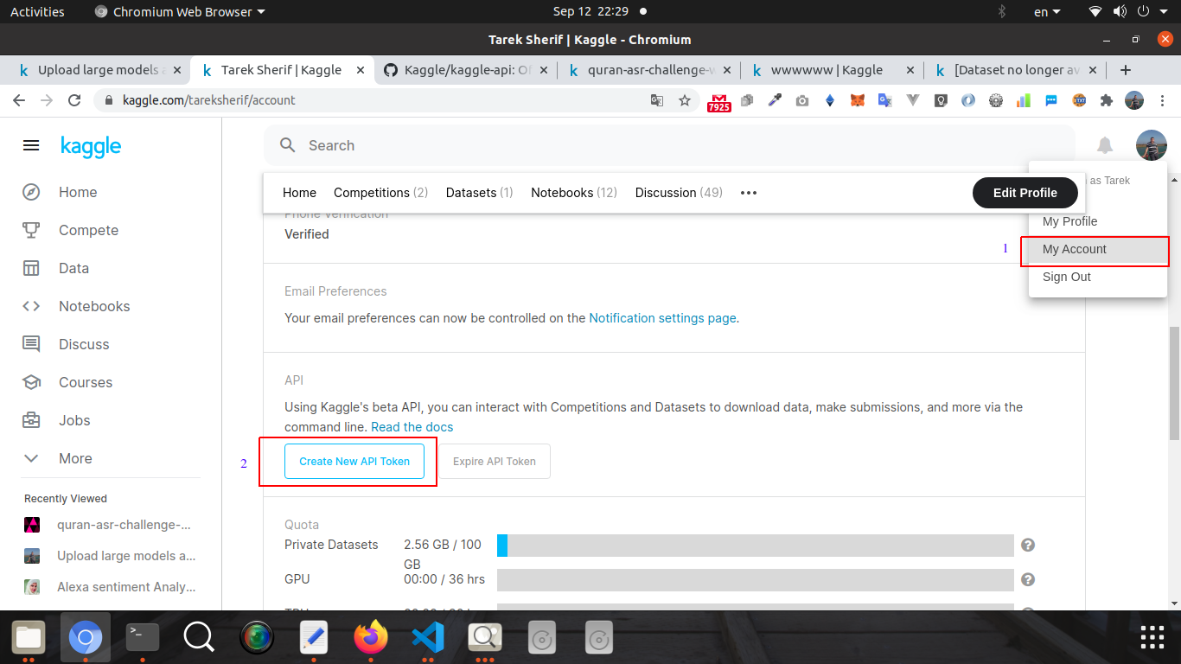Click the Gmail extension icon showing 7925

[x=719, y=101]
